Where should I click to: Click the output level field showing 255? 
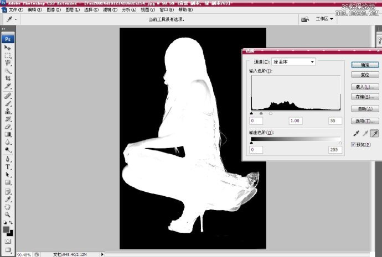tap(335, 150)
